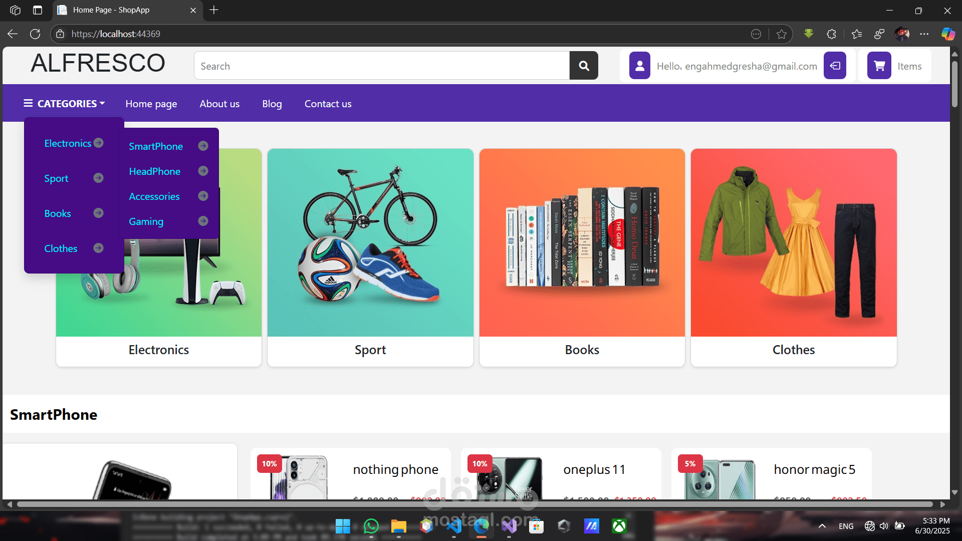Click the Items cart label
This screenshot has height=541, width=962.
909,66
